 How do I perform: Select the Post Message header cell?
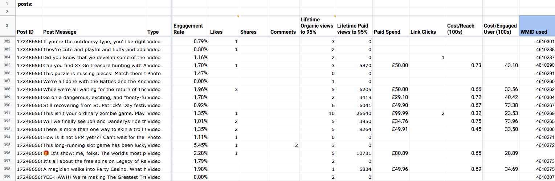coord(94,26)
